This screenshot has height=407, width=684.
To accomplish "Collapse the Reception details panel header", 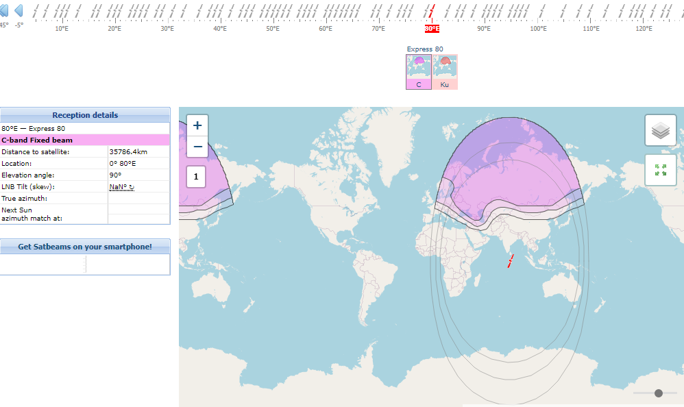I will coord(85,115).
